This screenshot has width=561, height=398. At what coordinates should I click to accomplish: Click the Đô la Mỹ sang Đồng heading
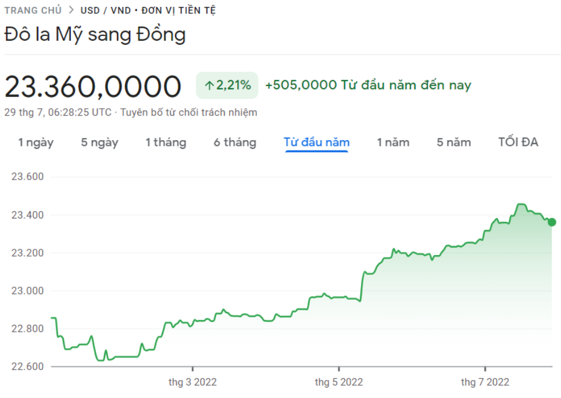(95, 35)
